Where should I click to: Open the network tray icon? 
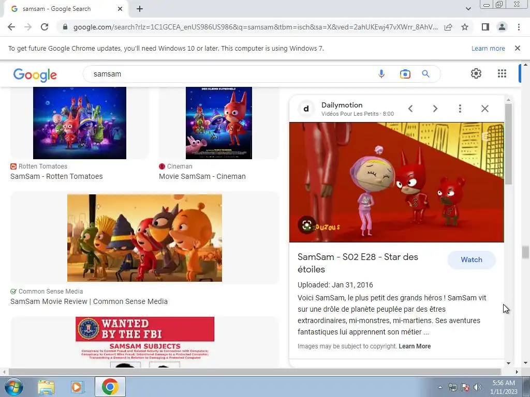pos(452,387)
